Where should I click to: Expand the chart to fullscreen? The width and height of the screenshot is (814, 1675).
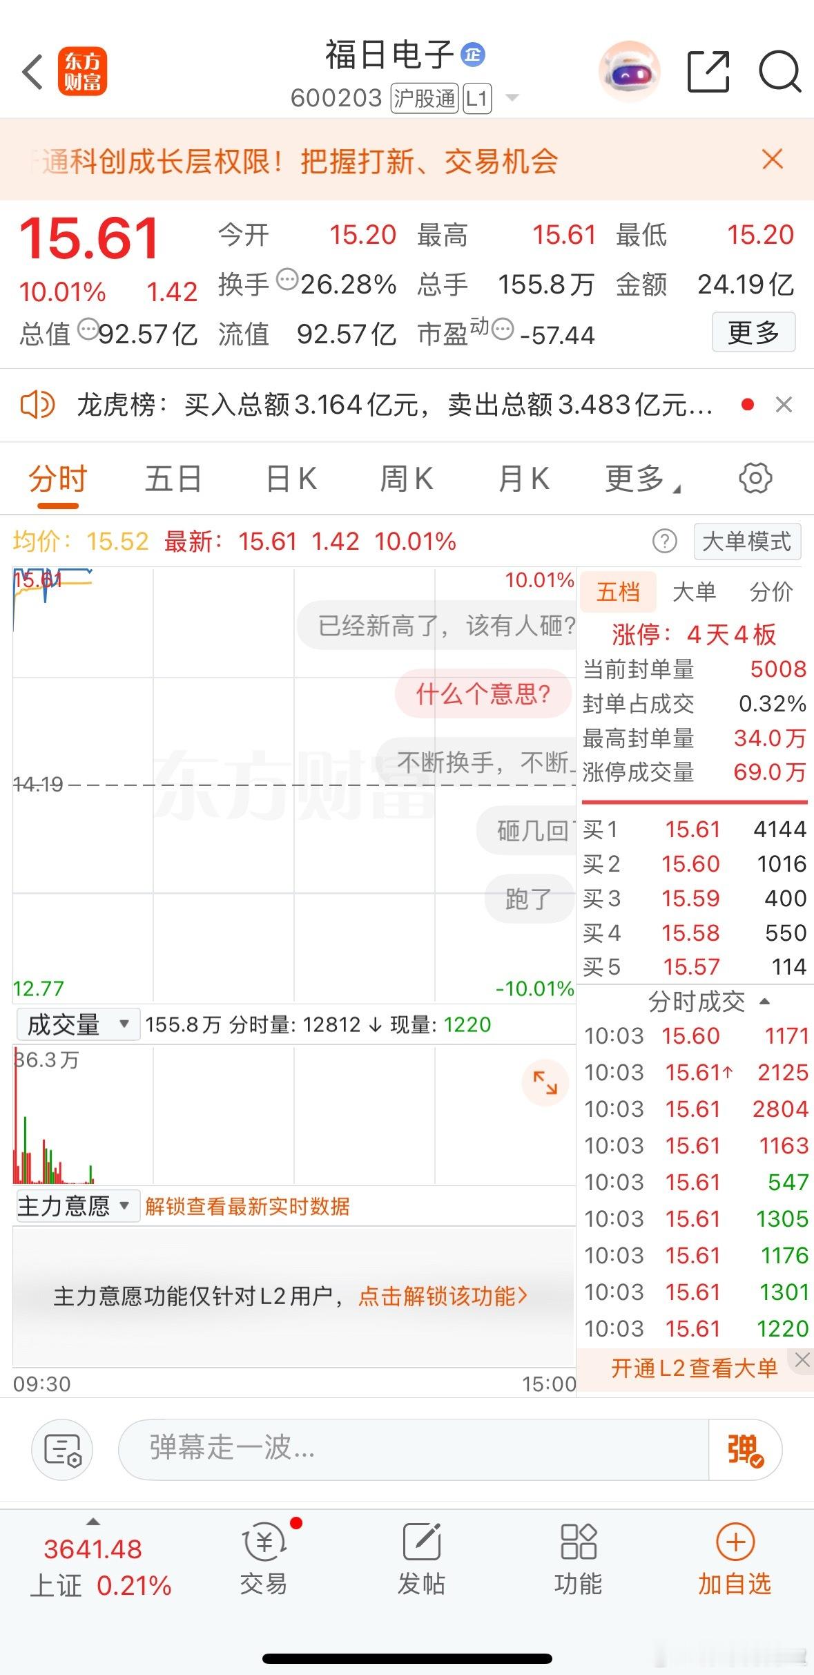coord(545,1082)
